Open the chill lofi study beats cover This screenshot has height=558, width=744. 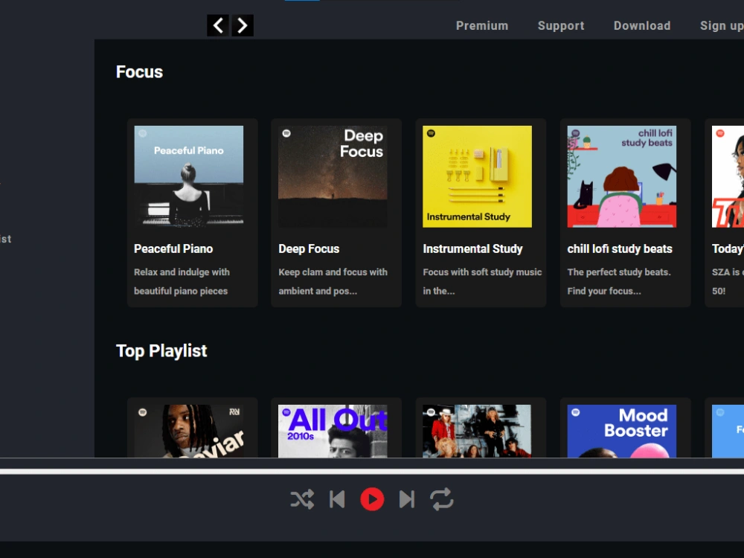[x=621, y=176]
